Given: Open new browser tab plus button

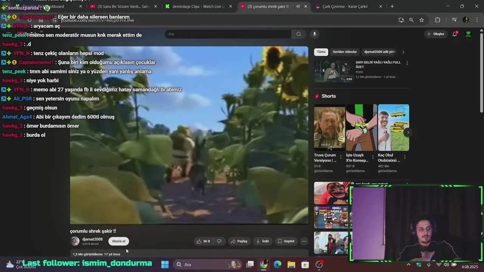Looking at the screenshot, I should [x=392, y=6].
